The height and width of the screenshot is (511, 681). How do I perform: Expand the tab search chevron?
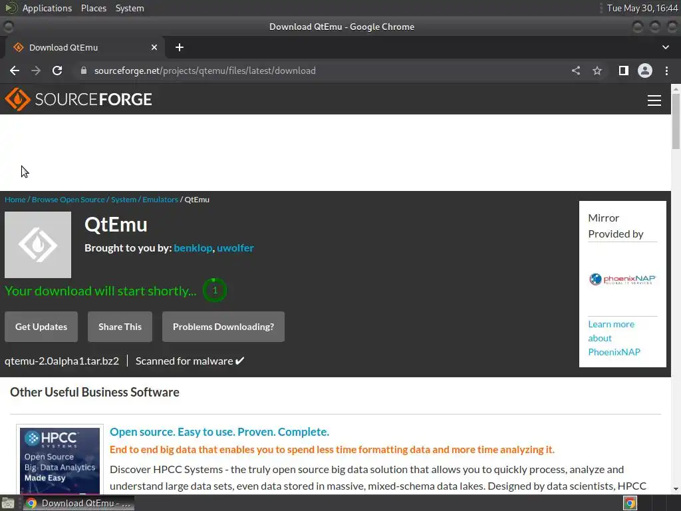665,47
